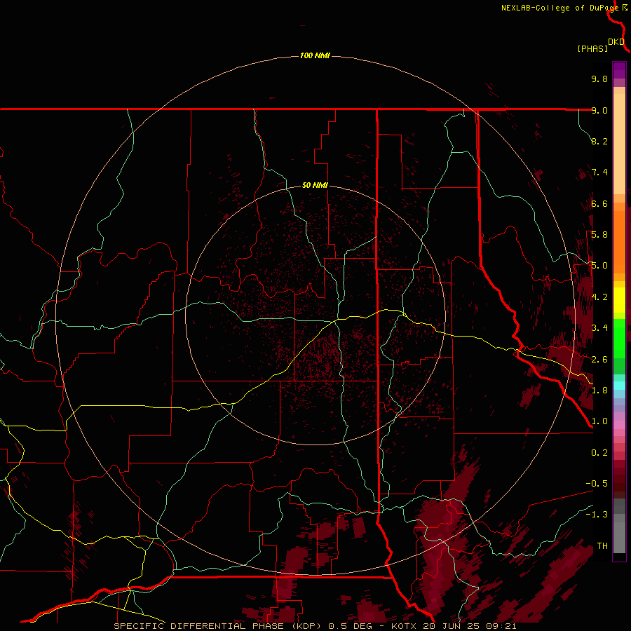
Task: Click the [PHAS] legend header
Action: [592, 48]
